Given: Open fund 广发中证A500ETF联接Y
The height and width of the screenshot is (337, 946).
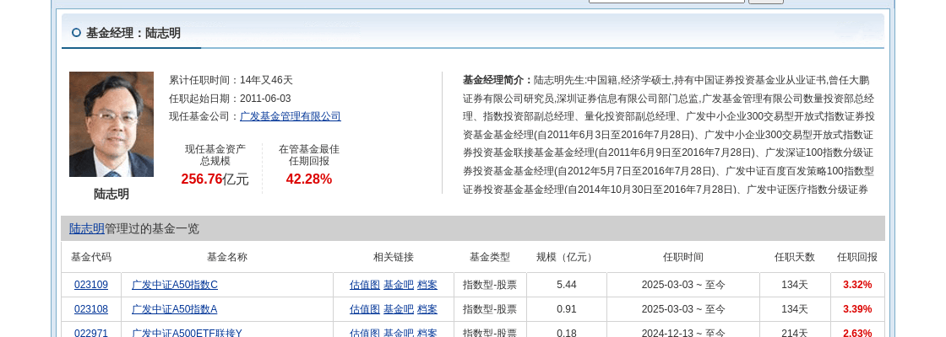Looking at the screenshot, I should [187, 333].
